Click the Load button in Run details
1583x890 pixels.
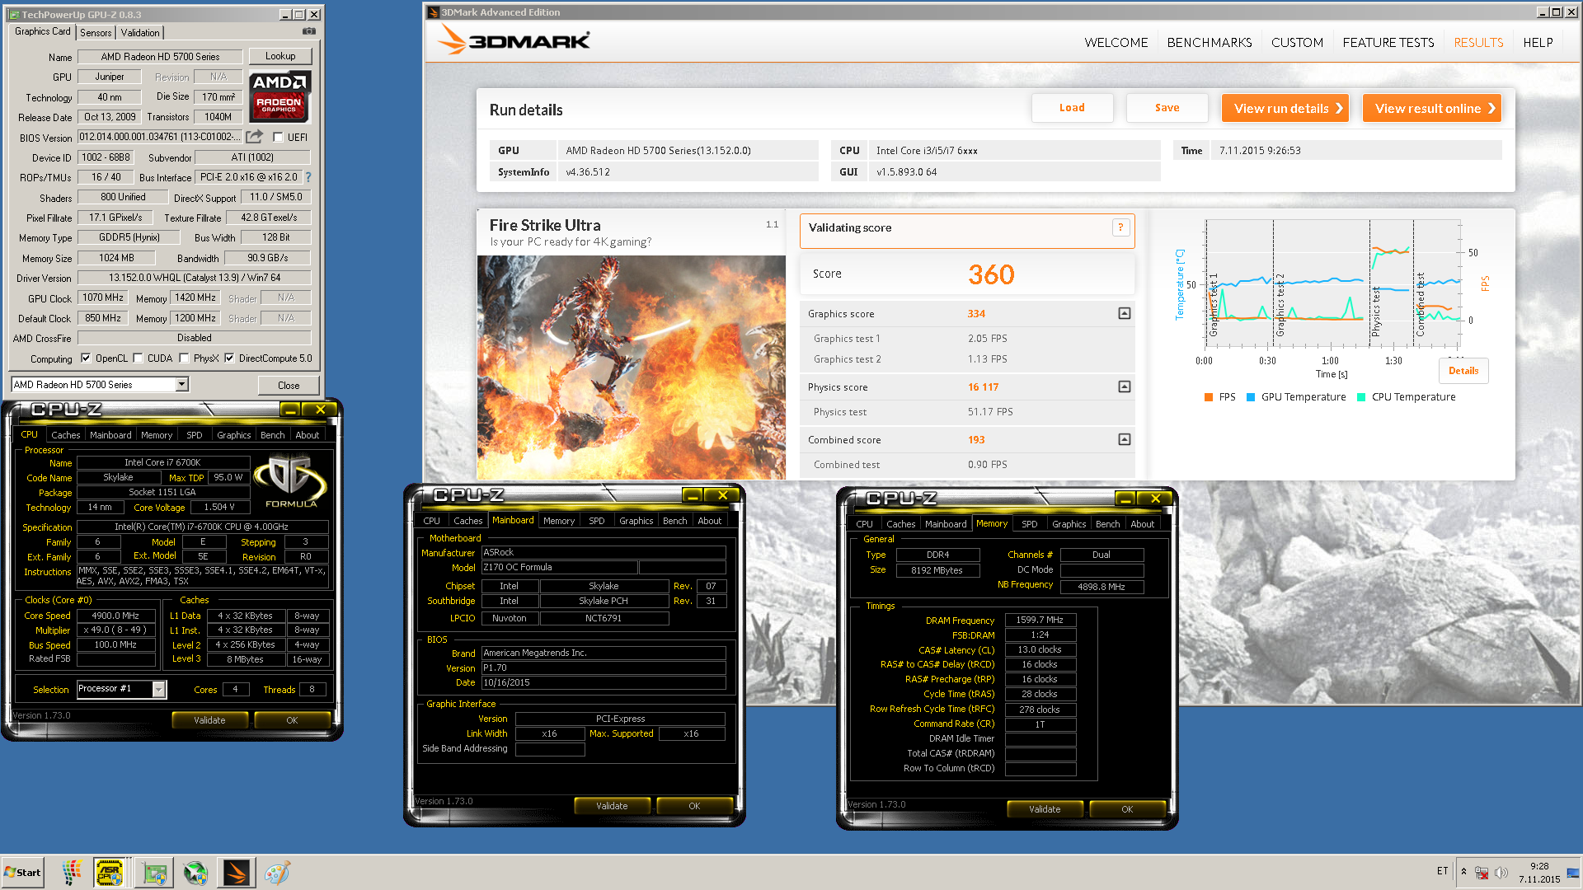pos(1072,108)
